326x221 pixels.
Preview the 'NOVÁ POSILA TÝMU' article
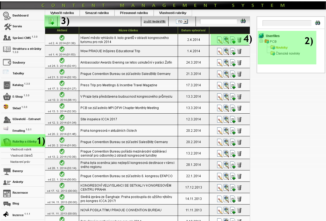(x=226, y=210)
